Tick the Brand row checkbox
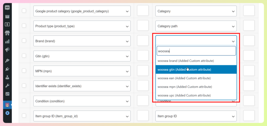Screen dimensions: 267x126 tap(24, 40)
